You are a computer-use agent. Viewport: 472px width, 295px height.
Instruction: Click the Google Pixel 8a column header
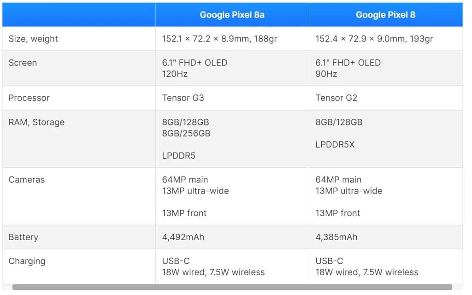(232, 15)
